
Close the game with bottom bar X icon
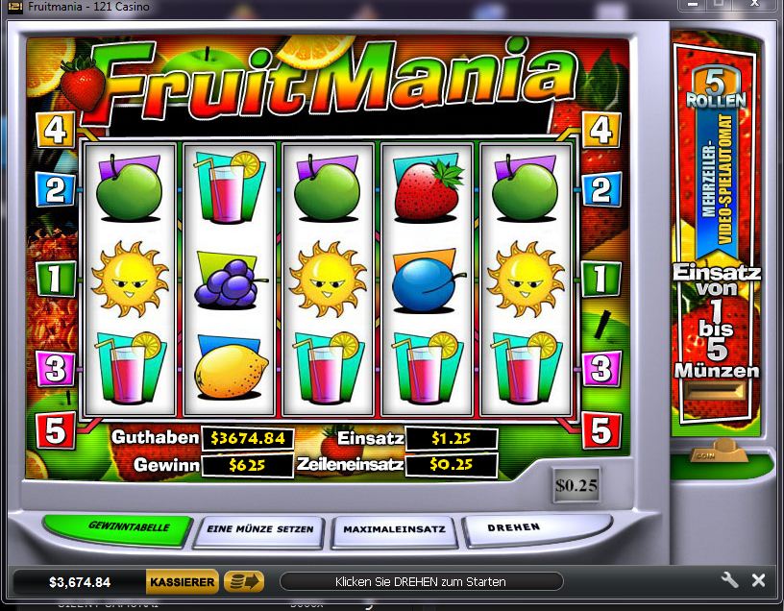758,580
